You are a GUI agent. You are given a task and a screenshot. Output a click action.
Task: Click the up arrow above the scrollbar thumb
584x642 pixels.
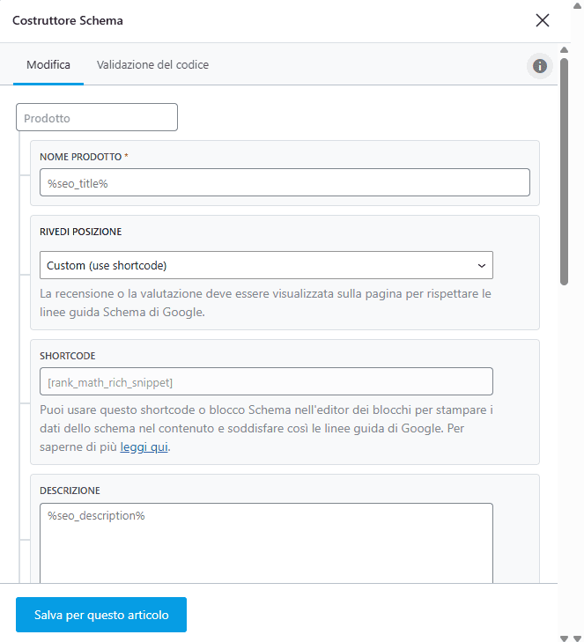pos(564,50)
